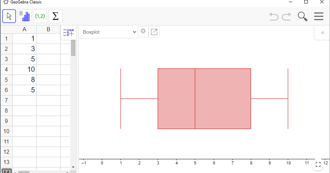Select empty cell A7

[24, 100]
